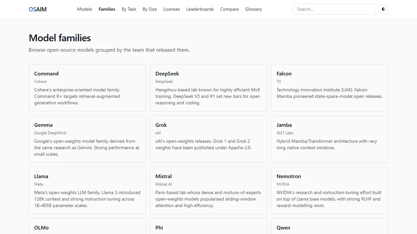Click NVIDIA's research and instruction-tuning description

coord(329,199)
